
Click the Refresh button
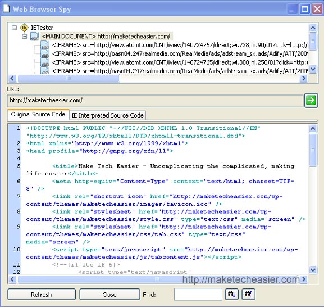(x=42, y=294)
